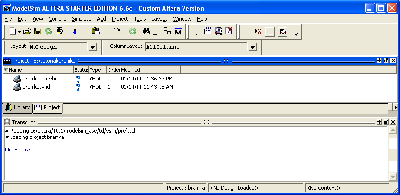Viewport: 400px width, 195px height.
Task: Click the Collapse All tree icon
Action: click(156, 32)
